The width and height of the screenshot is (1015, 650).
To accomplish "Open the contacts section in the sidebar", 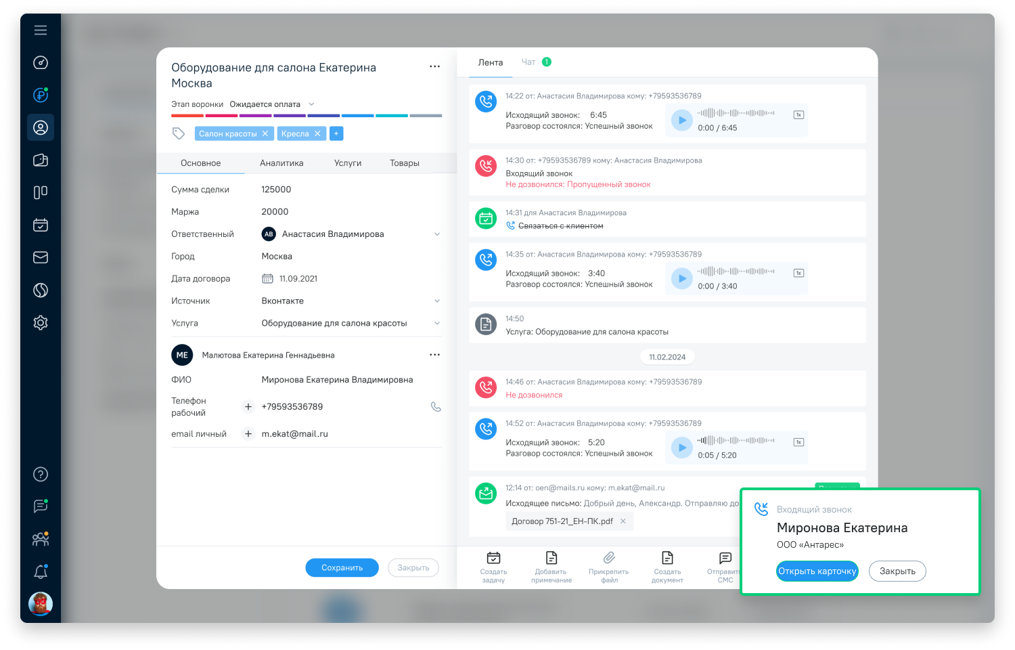I will (41, 127).
